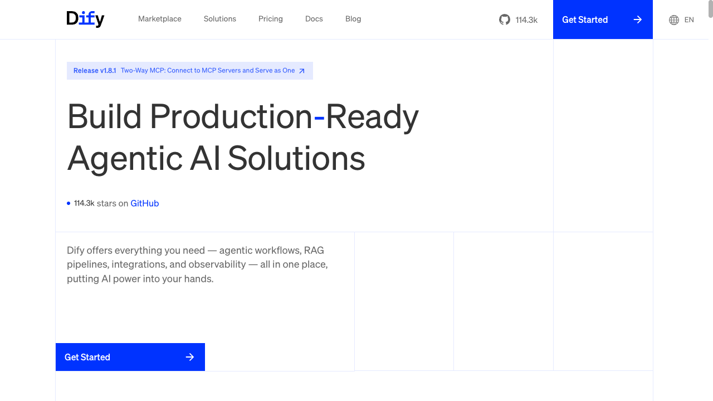This screenshot has height=401, width=713.
Task: Click the blue bullet dot before stars count
Action: coord(69,203)
